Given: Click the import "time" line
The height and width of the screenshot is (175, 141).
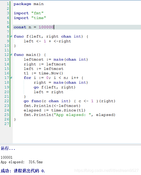Looking at the screenshot, I should point(30,18).
